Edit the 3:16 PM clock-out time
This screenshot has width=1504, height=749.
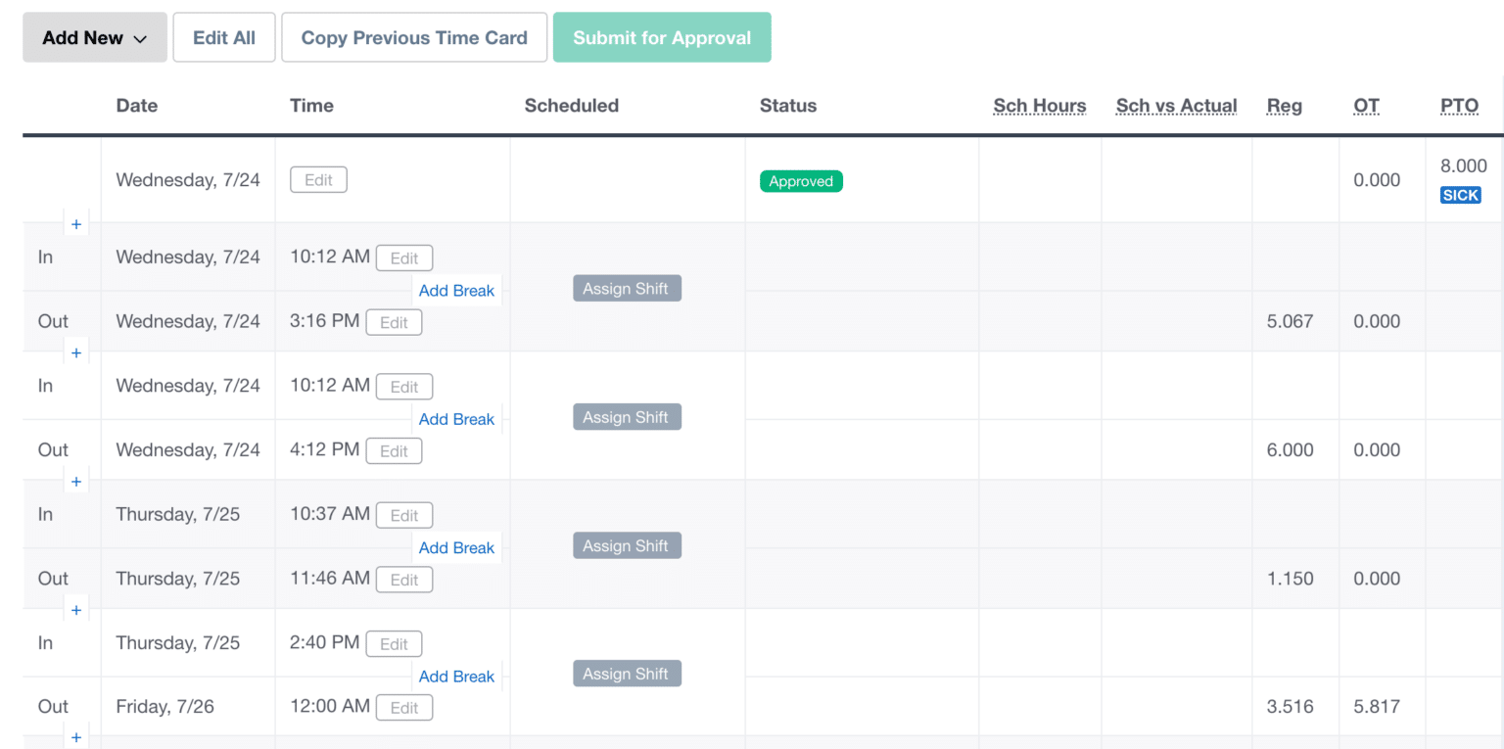pyautogui.click(x=394, y=323)
